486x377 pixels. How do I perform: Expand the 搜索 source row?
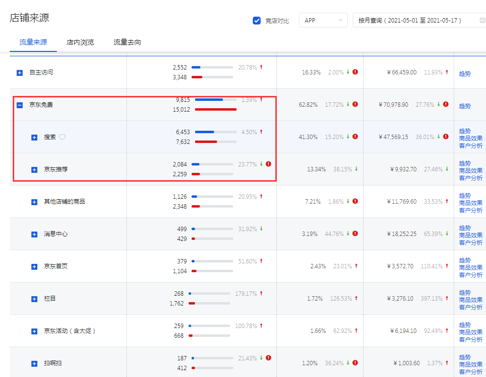[34, 137]
